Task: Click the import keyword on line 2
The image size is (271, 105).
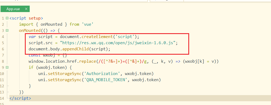Action: tap(26, 24)
